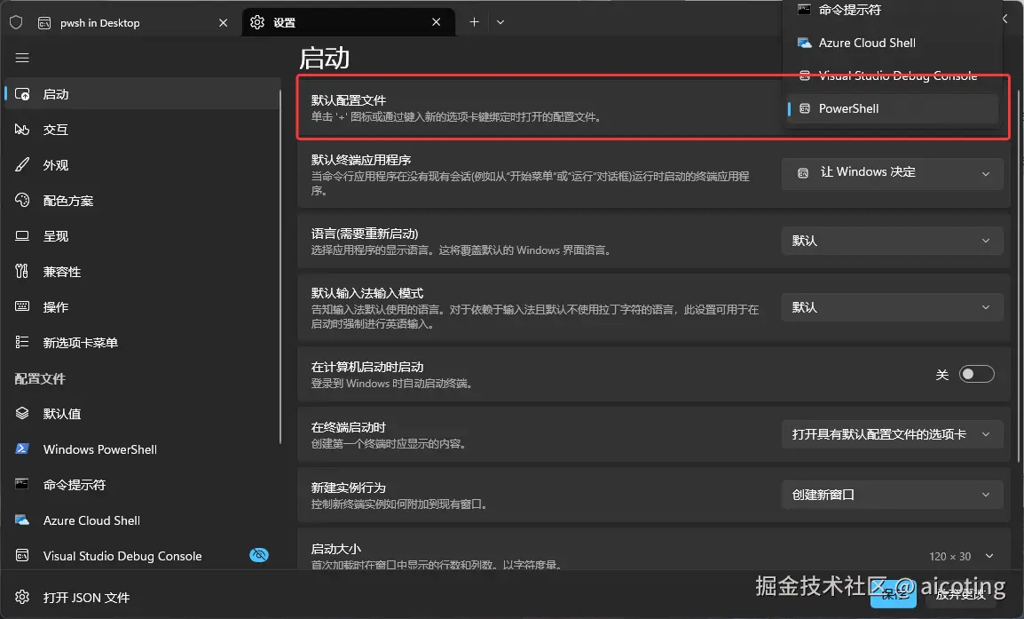Open the 命令提示符 profile in the sidebar

143,484
